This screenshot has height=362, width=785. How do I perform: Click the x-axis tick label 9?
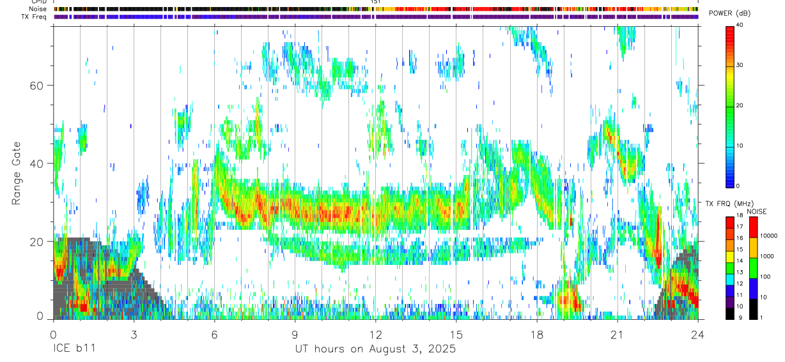295,334
